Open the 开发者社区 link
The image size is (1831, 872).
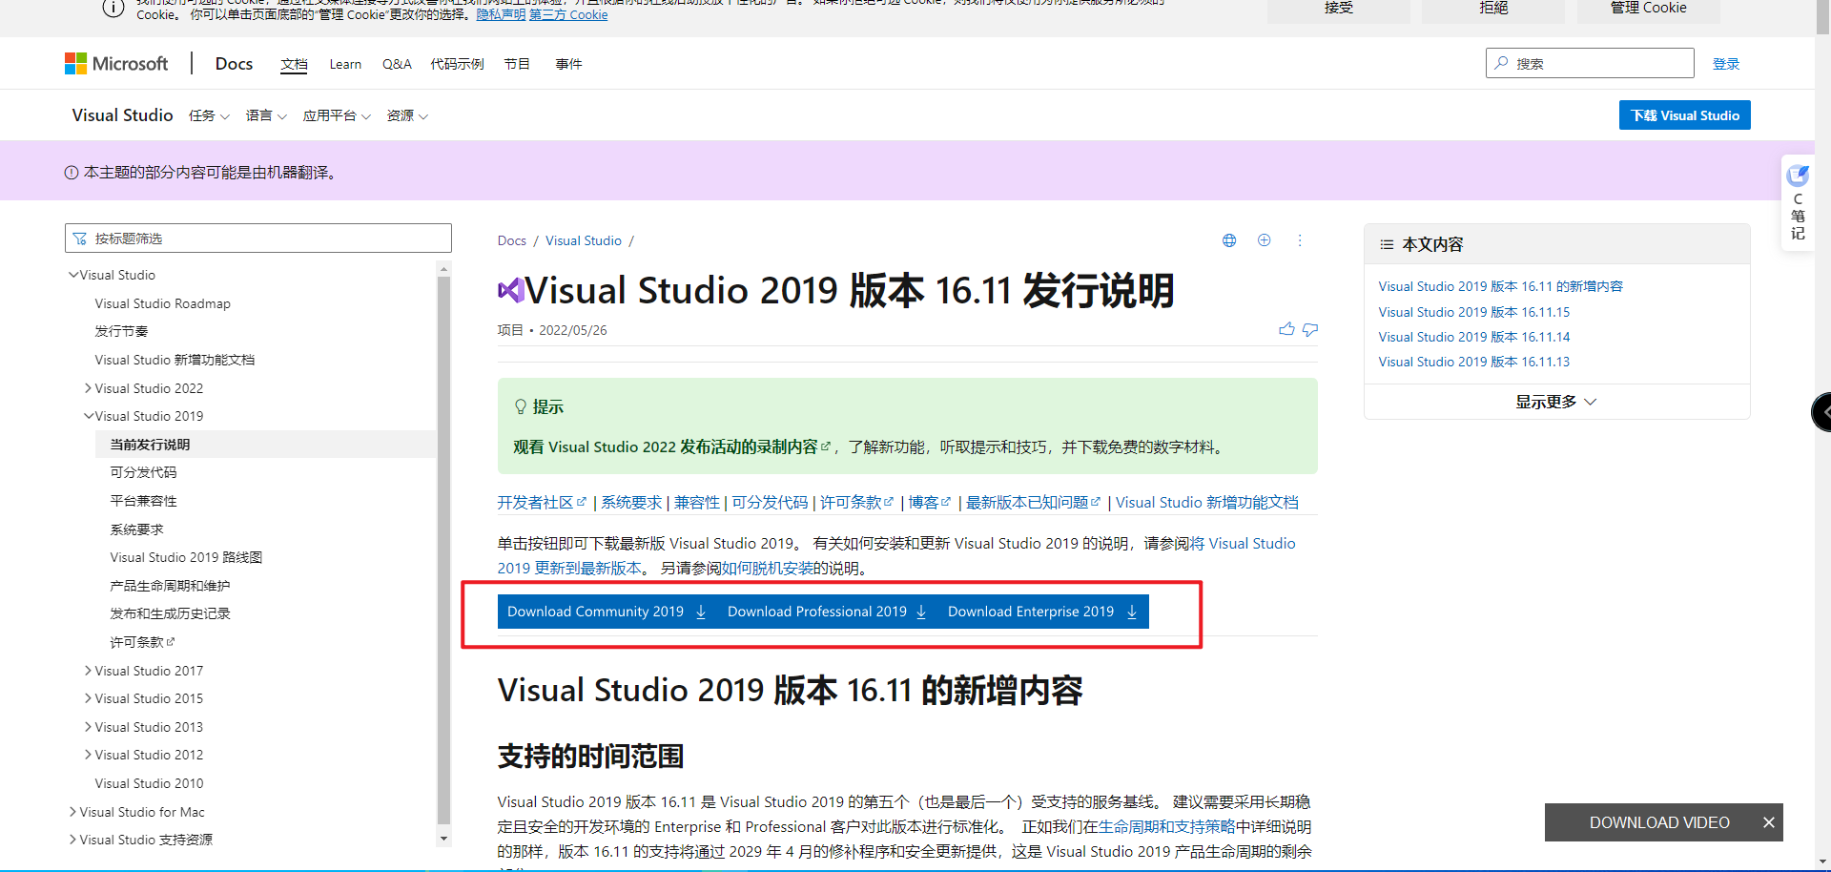(542, 503)
